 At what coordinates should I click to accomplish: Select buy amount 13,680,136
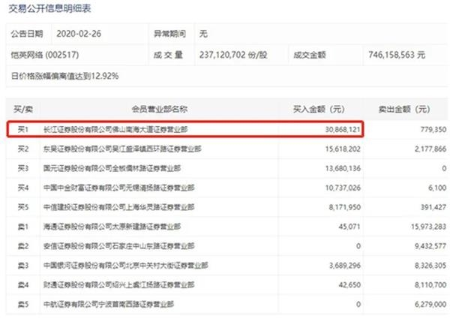coord(343,168)
